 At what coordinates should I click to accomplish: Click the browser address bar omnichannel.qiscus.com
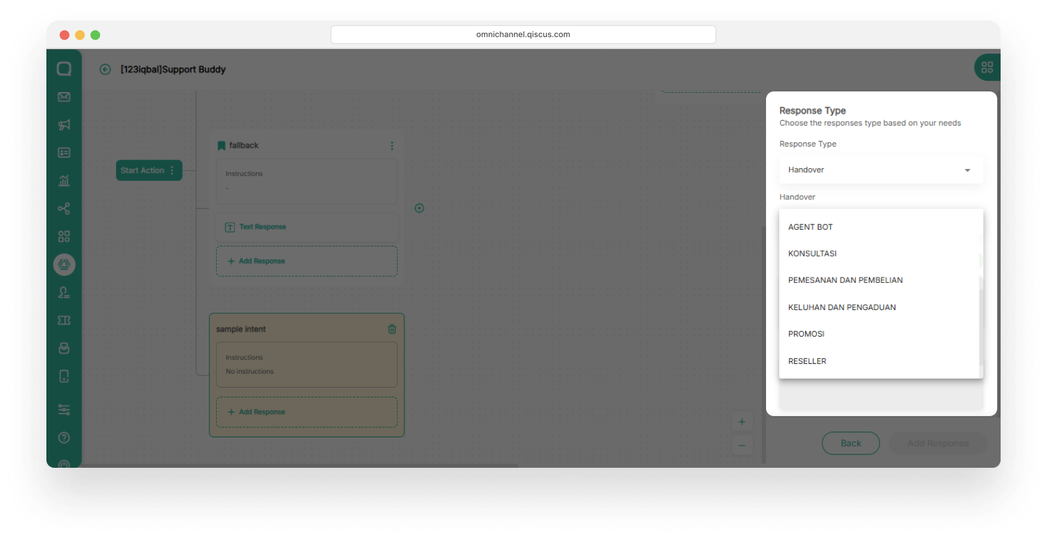coord(523,34)
